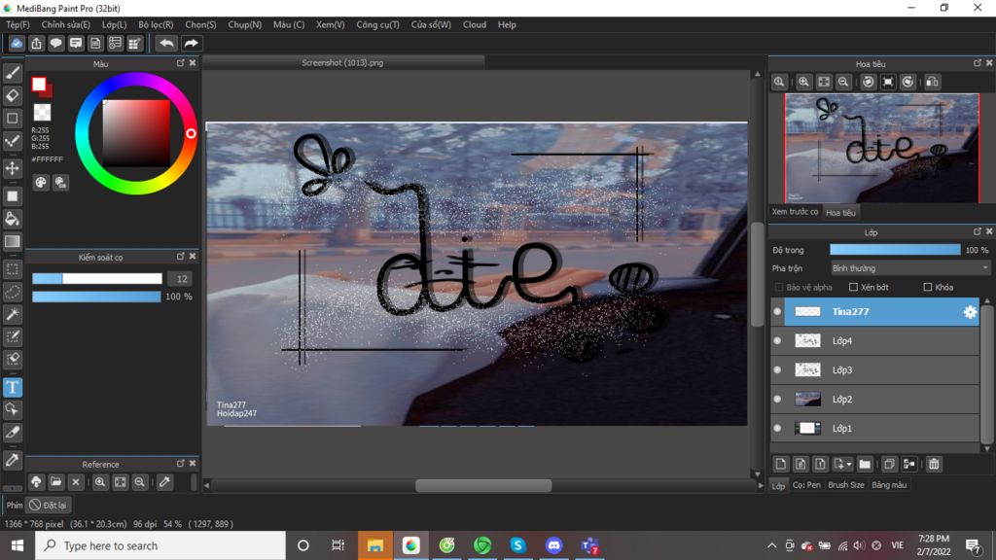Zoom in using the Hoa tiêu navigator
Image resolution: width=996 pixels, height=560 pixels.
(803, 82)
